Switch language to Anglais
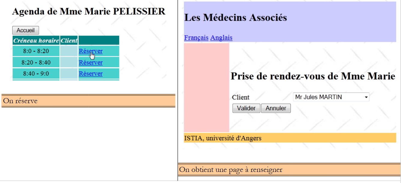 pos(221,38)
